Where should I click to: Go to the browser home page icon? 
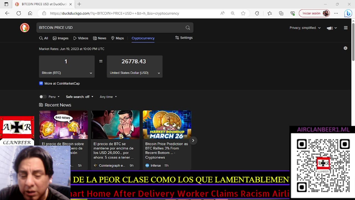(x=30, y=13)
